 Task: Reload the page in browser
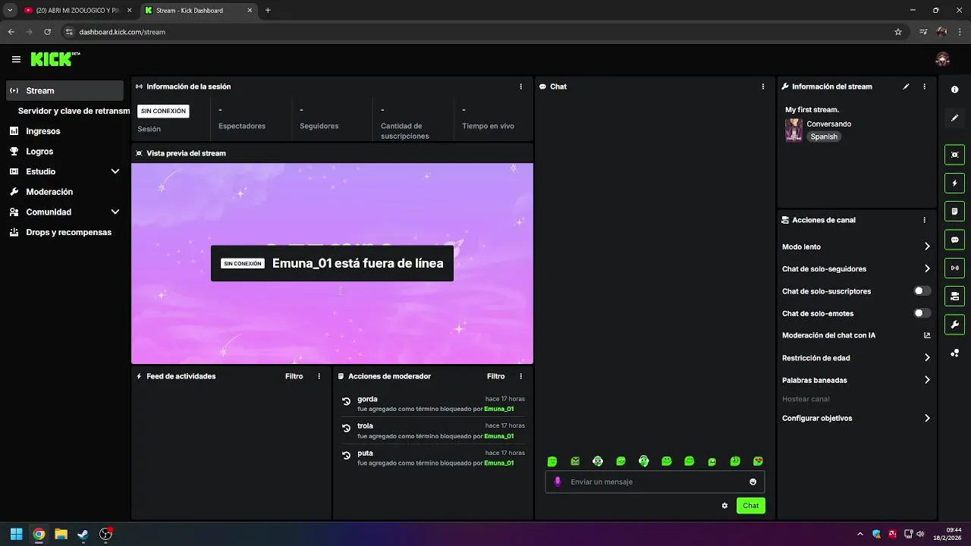[48, 32]
